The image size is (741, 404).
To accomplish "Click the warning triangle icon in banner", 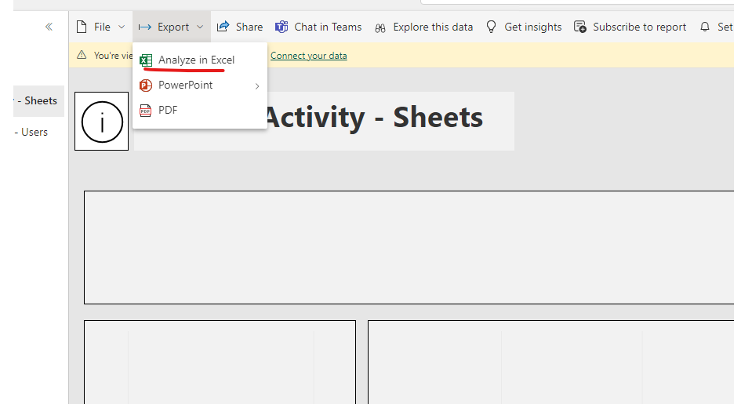I will [x=82, y=55].
